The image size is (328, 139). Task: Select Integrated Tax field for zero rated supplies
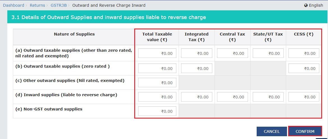click(x=197, y=68)
